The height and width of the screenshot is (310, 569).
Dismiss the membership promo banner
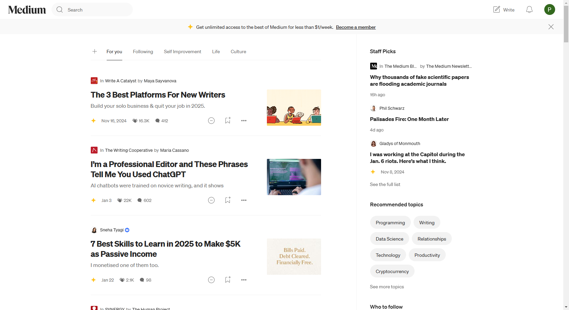click(x=551, y=27)
